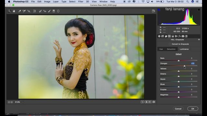Screen dimensions: 207x116
Task: Click the Reds value field
Action: click(192, 58)
